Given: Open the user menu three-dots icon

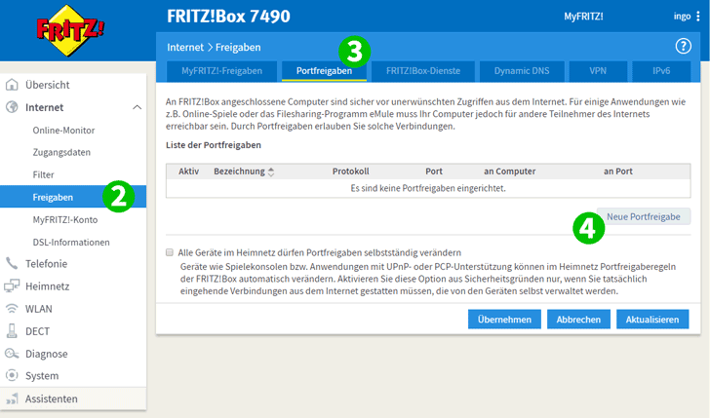Looking at the screenshot, I should [x=697, y=17].
